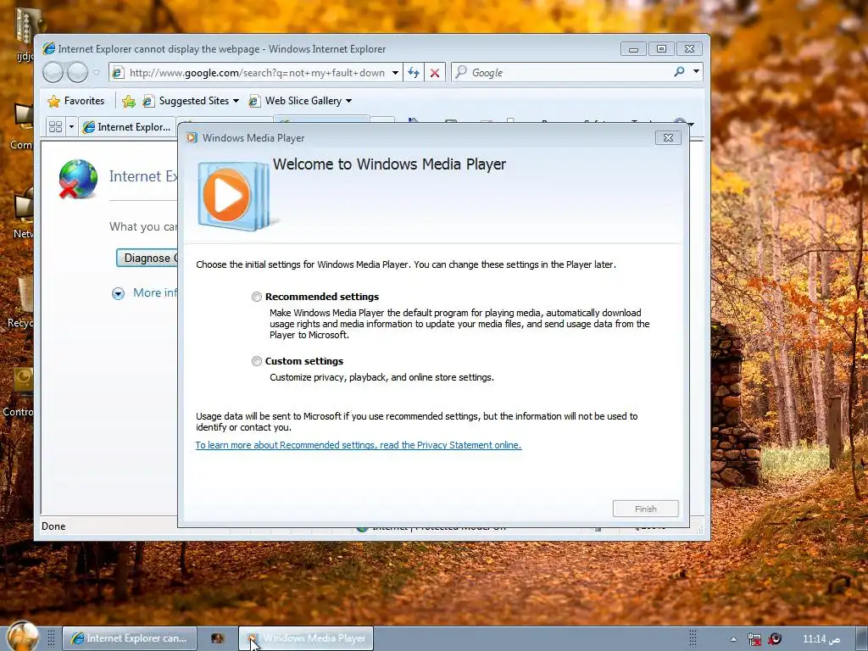This screenshot has height=651, width=868.
Task: Expand the address bar history dropdown
Action: click(x=395, y=73)
